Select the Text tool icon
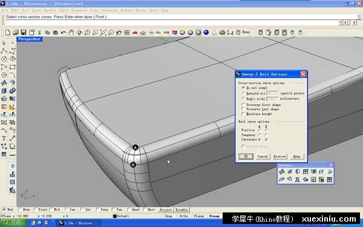 [4, 139]
